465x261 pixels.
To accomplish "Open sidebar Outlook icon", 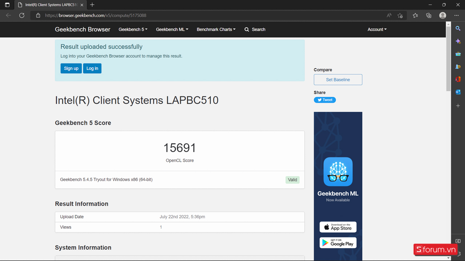I will click(458, 92).
